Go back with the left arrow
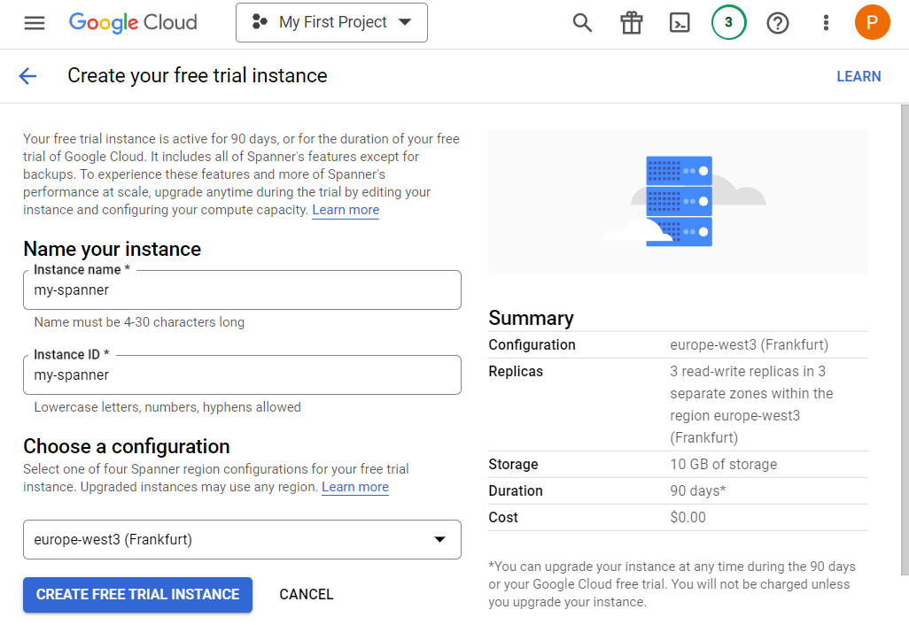This screenshot has width=909, height=625. coord(27,76)
